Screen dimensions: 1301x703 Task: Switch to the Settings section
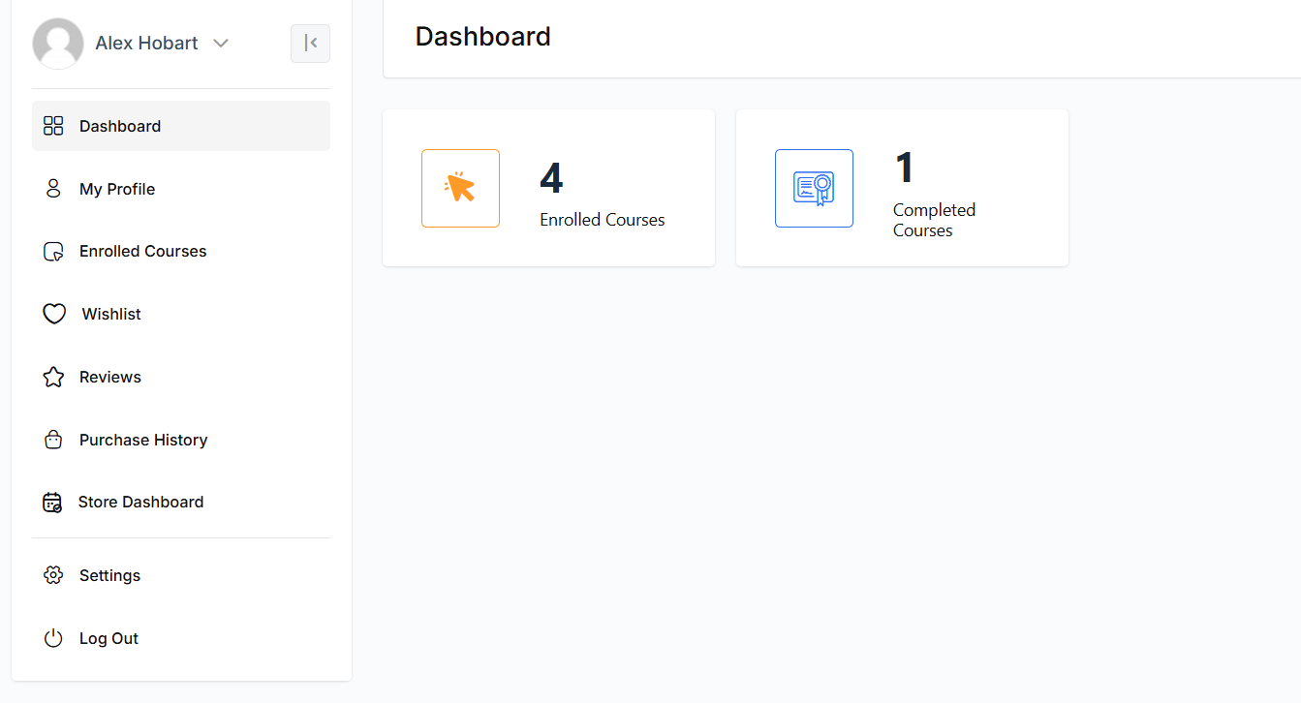[x=109, y=574]
